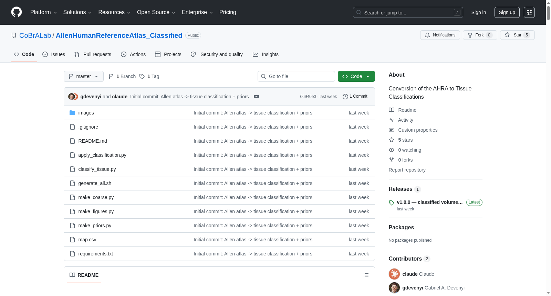This screenshot has height=296, width=551.
Task: View the 1 Branch link
Action: 122,76
